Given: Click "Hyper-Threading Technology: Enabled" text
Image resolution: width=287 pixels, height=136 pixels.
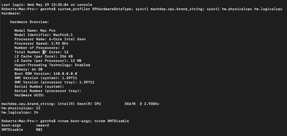Looking at the screenshot, I should tap(52, 65).
